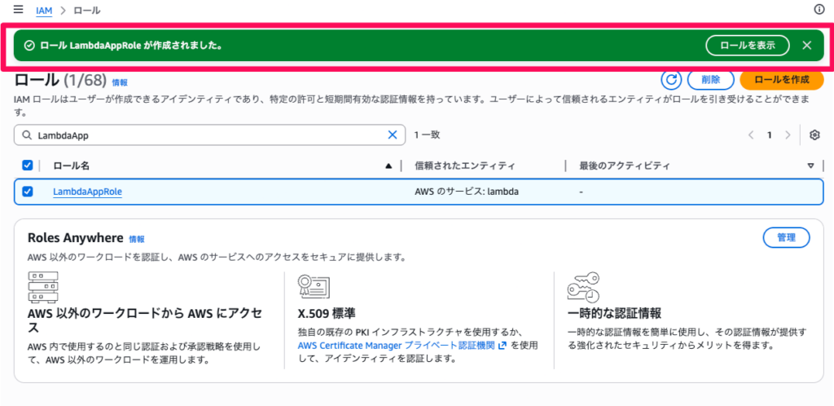Dismiss the green success banner
834x406 pixels.
[807, 45]
